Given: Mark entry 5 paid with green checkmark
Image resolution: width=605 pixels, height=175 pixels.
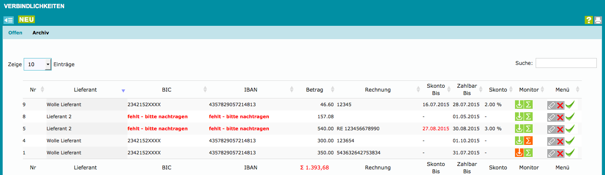Looking at the screenshot, I should 570,129.
